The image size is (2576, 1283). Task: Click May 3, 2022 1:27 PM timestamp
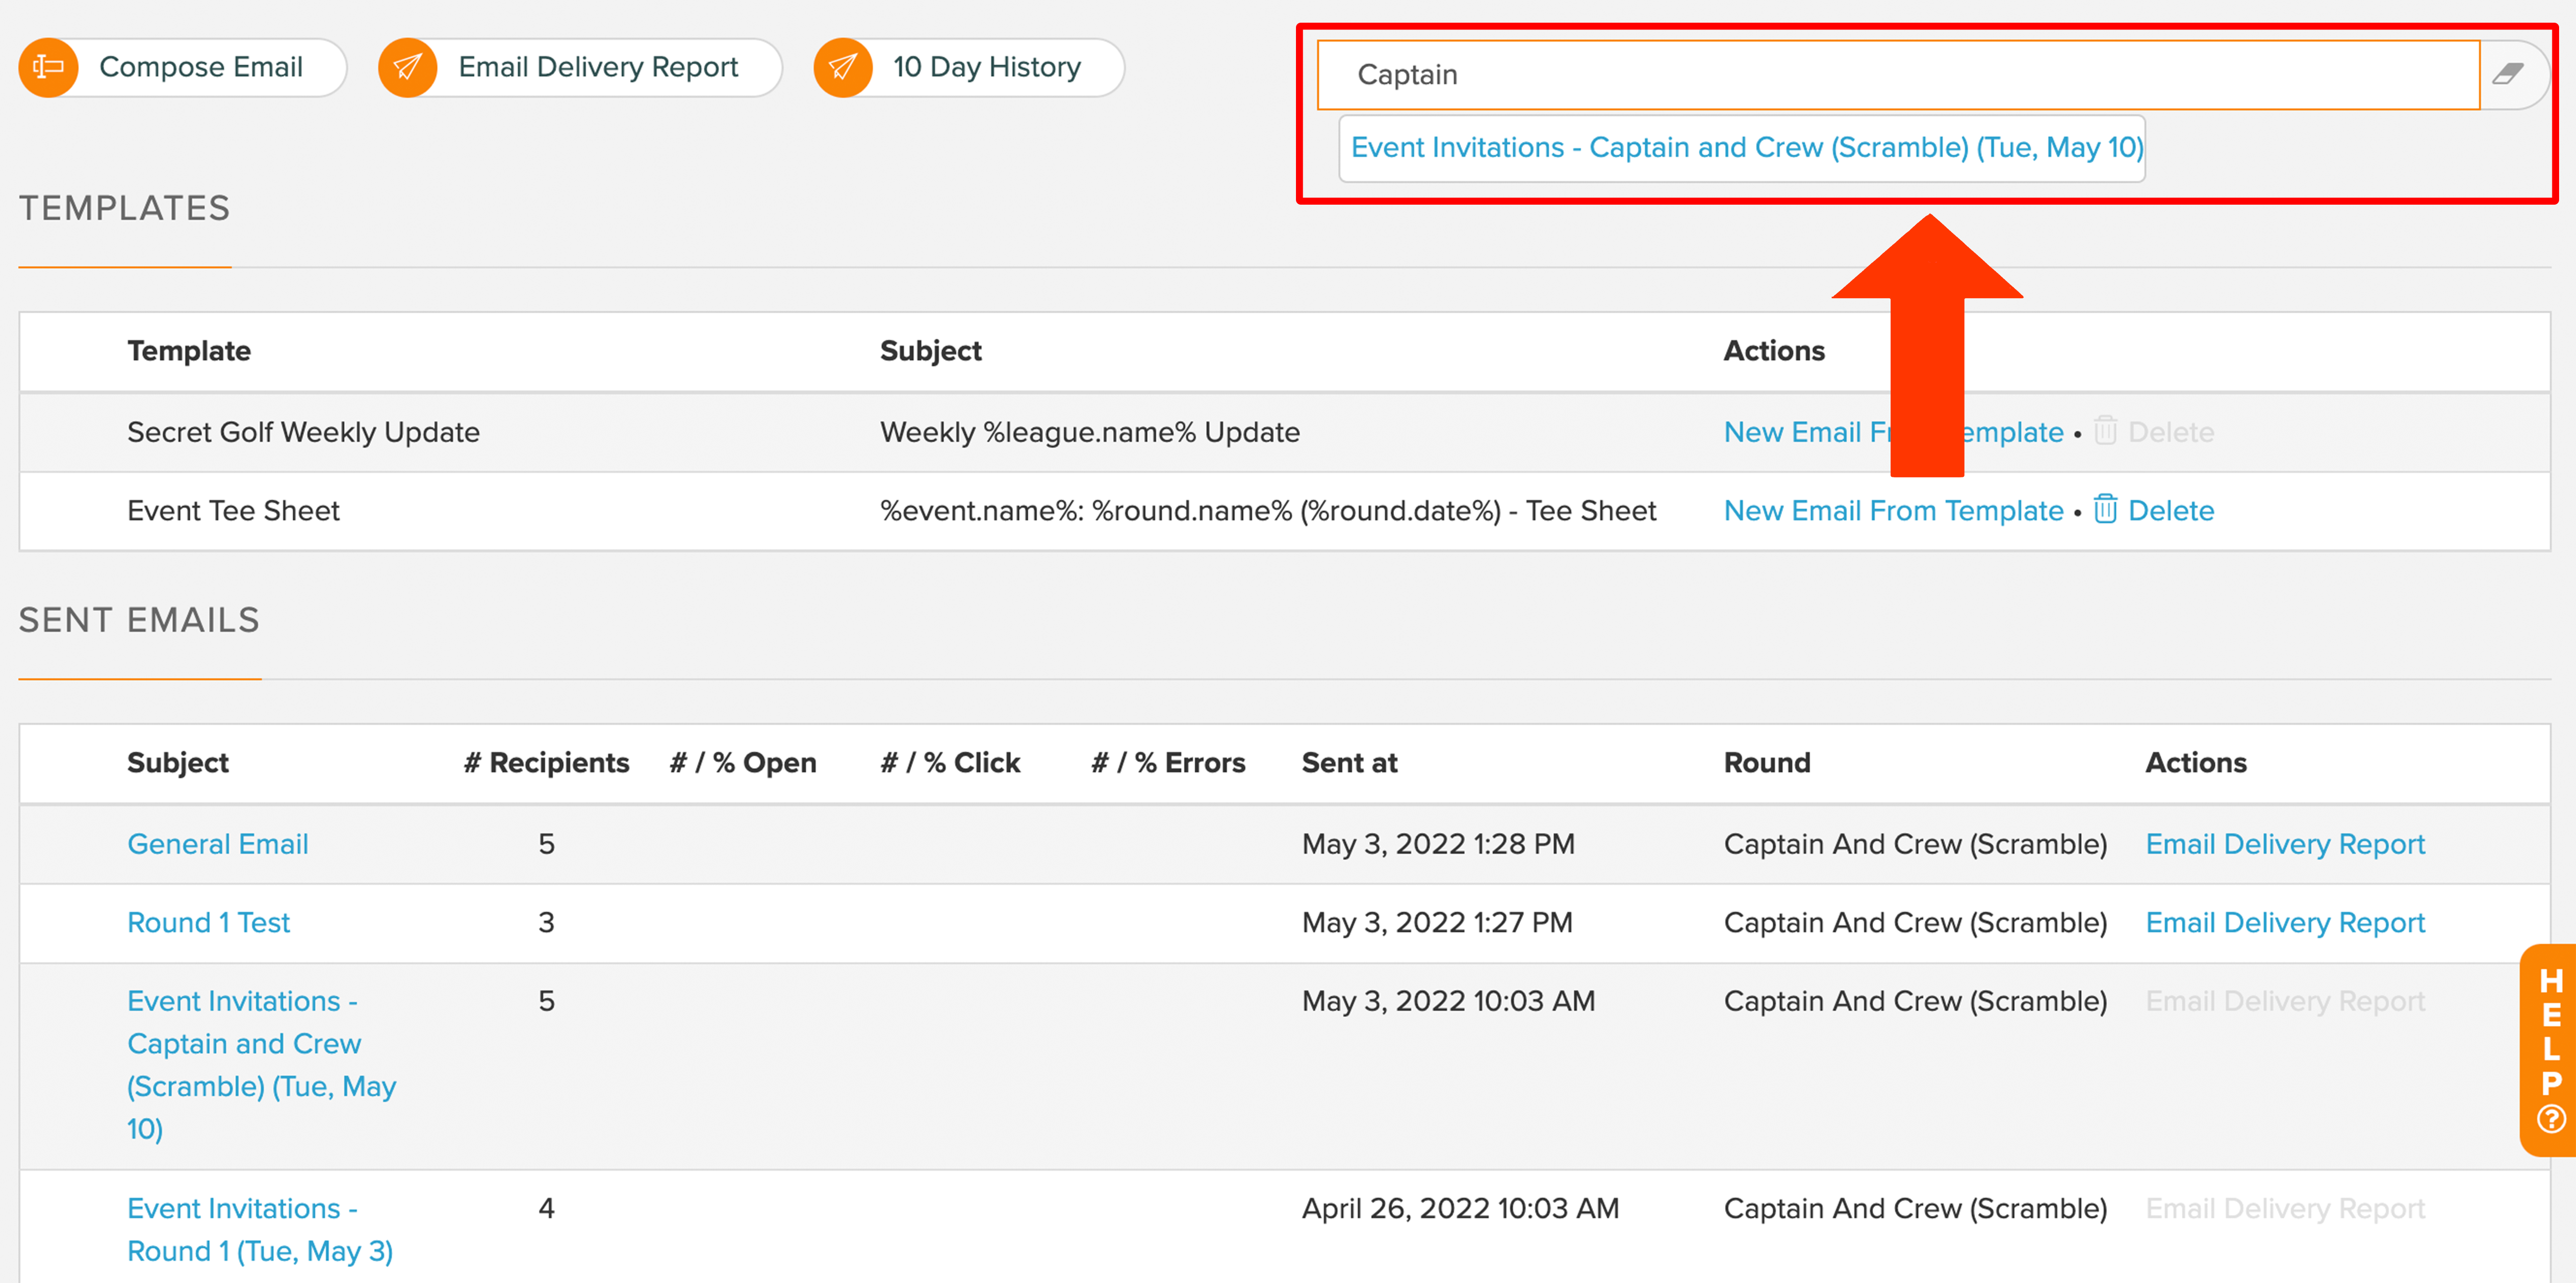click(x=1437, y=922)
